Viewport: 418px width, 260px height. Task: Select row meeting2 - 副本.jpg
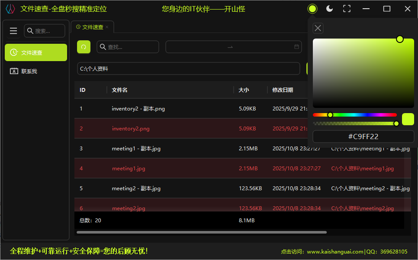coord(243,188)
